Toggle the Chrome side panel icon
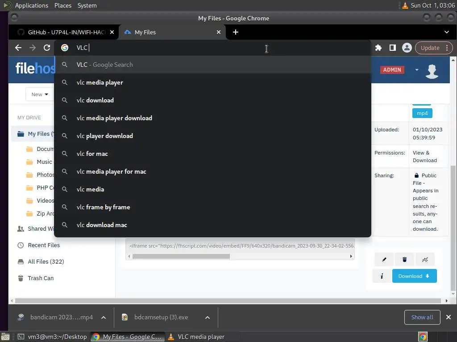 click(393, 48)
